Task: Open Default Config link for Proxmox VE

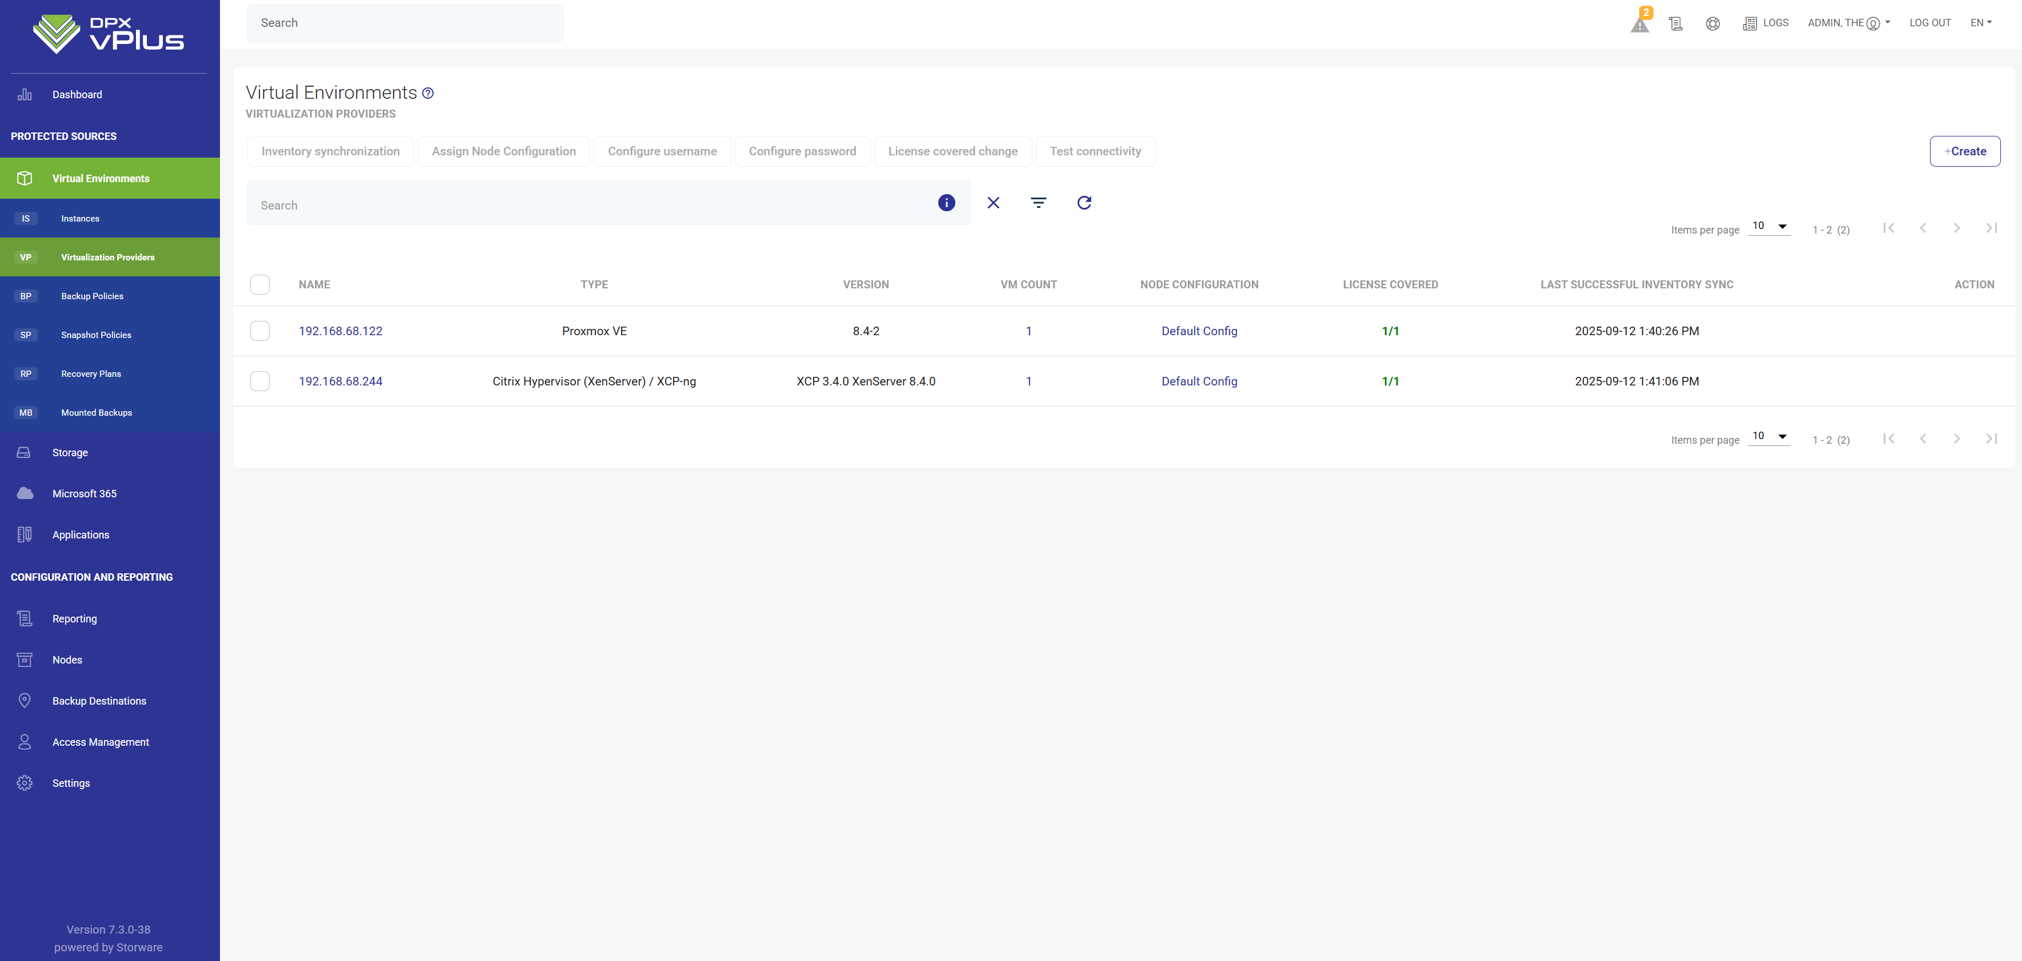Action: click(x=1199, y=330)
